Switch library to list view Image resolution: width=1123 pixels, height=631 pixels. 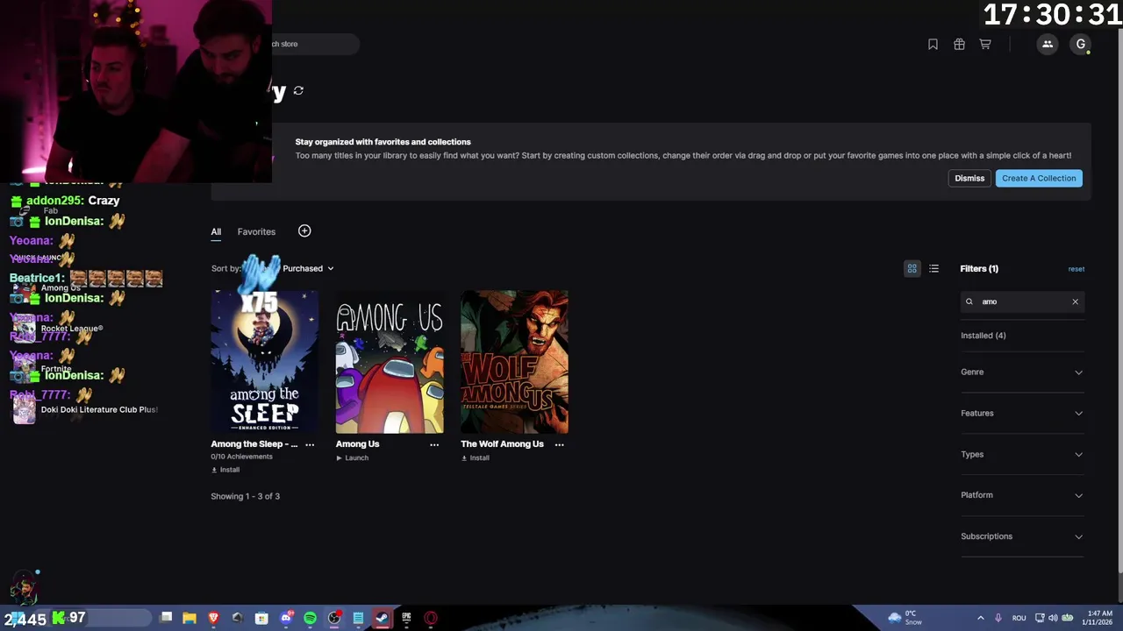coord(933,268)
